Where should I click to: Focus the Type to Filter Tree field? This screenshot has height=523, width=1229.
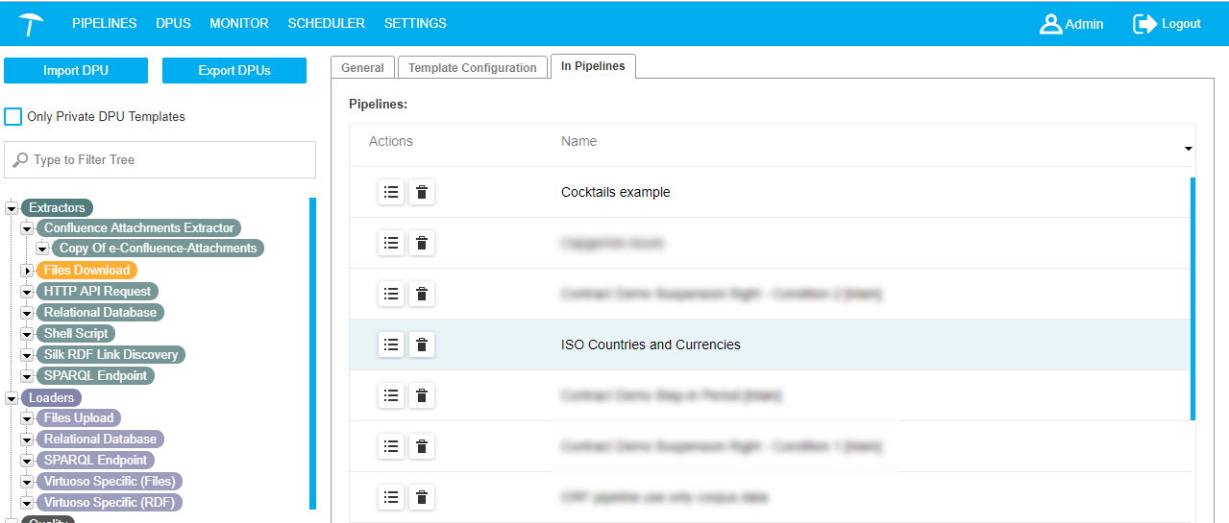[160, 160]
